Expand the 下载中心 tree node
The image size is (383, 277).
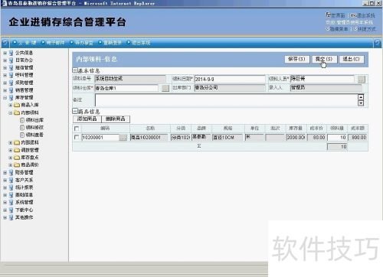5,210
